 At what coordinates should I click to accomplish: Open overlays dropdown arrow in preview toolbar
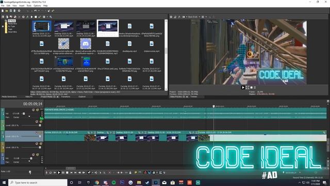pyautogui.click(x=206, y=17)
